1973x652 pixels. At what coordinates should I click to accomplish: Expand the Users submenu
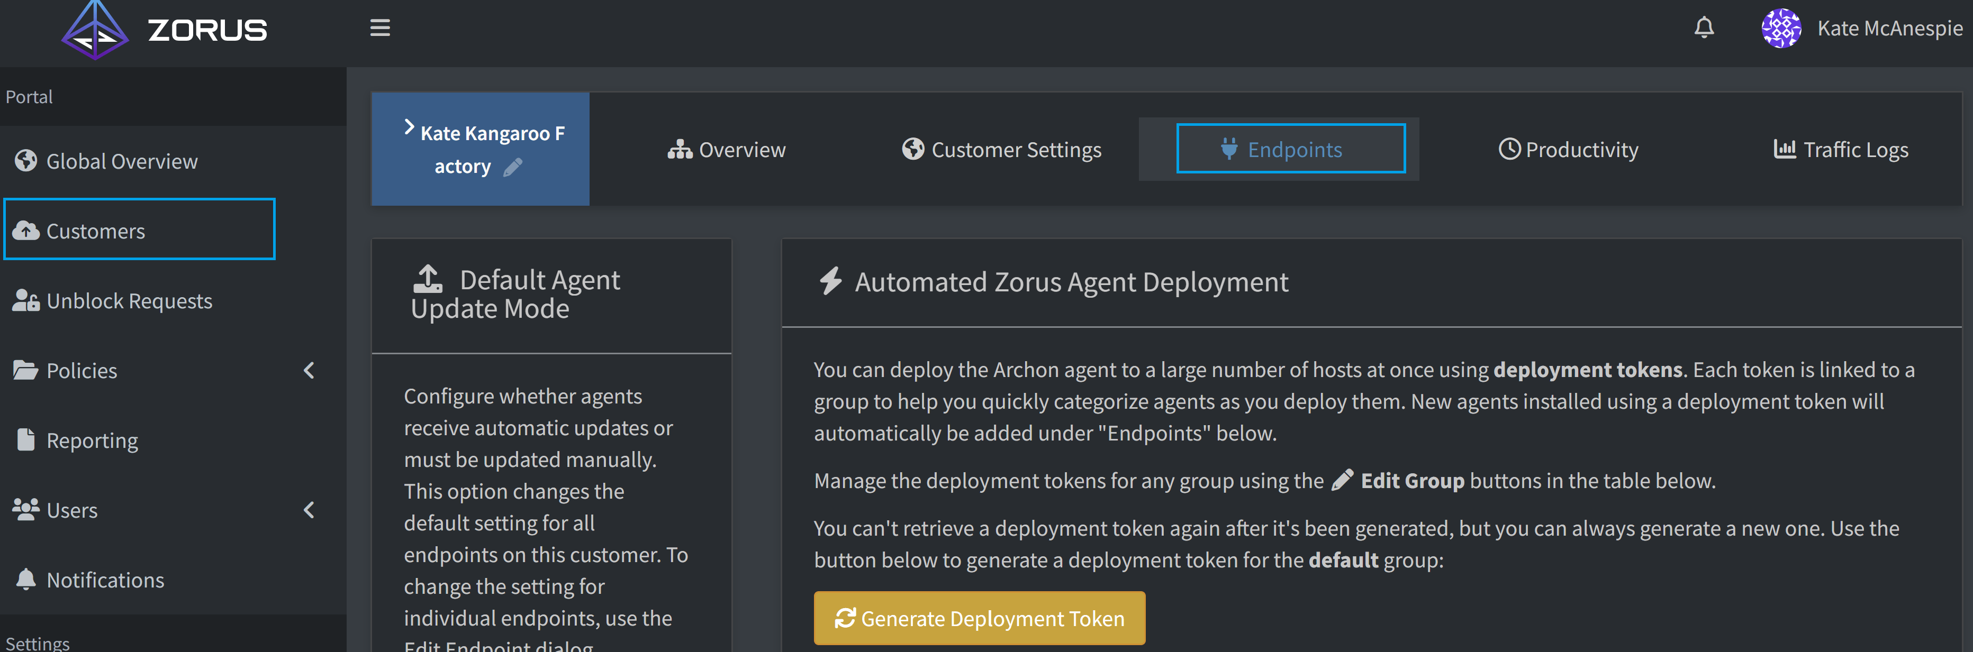coord(309,510)
